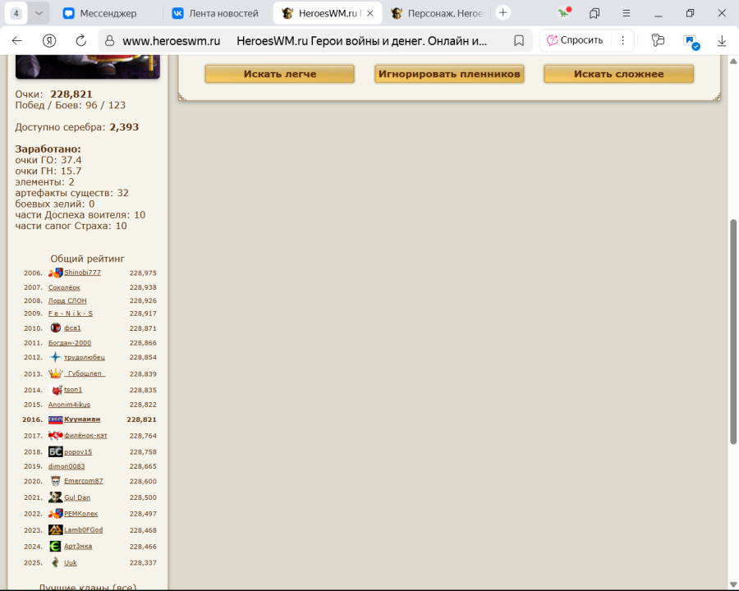This screenshot has height=591, width=739.
Task: Click the vertical page scrollbar thumb
Action: [x=733, y=332]
